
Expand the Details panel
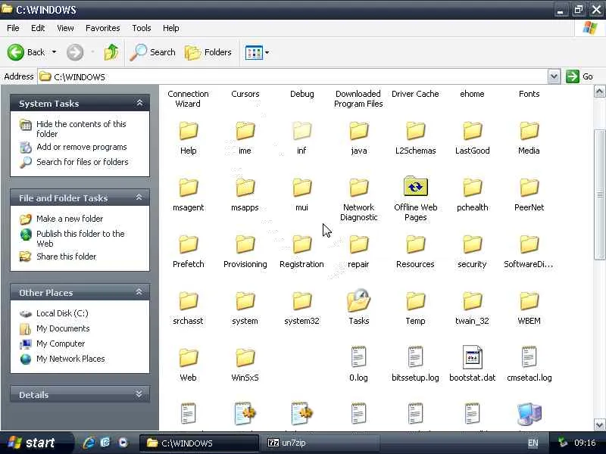pos(139,394)
